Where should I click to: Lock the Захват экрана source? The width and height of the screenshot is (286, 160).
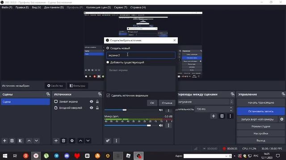tap(97, 102)
